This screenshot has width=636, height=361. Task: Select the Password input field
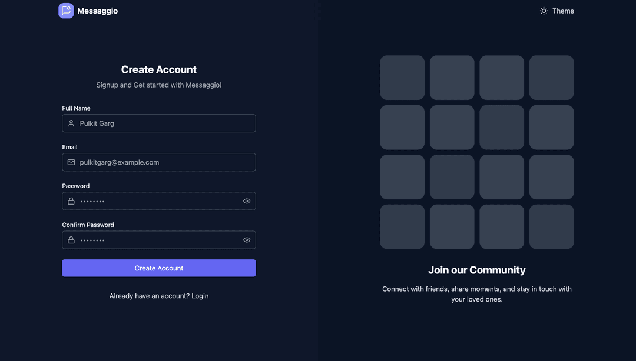coord(159,201)
